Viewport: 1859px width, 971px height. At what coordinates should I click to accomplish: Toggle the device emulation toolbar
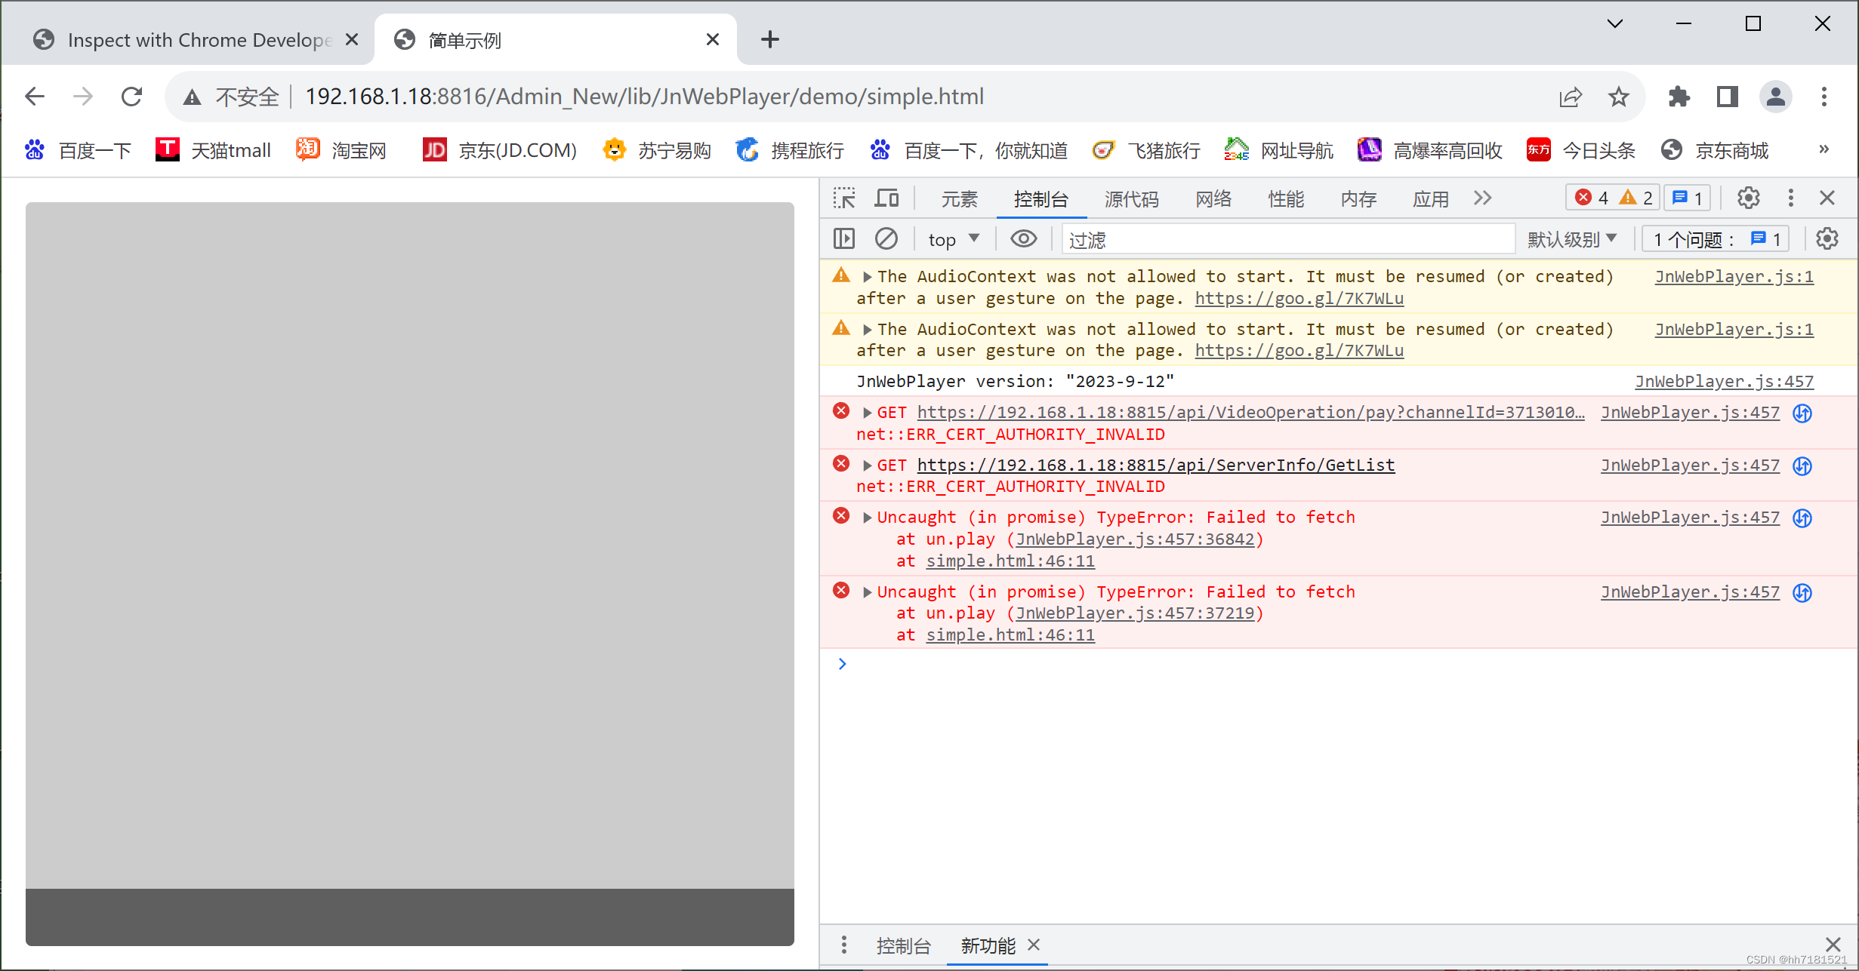886,198
